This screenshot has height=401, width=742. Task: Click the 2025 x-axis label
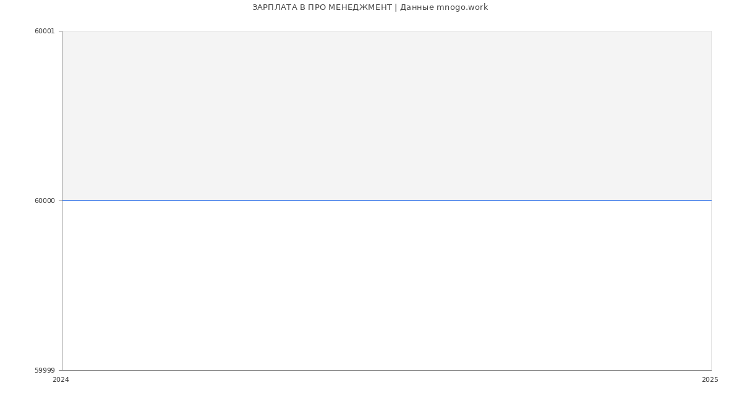click(710, 380)
